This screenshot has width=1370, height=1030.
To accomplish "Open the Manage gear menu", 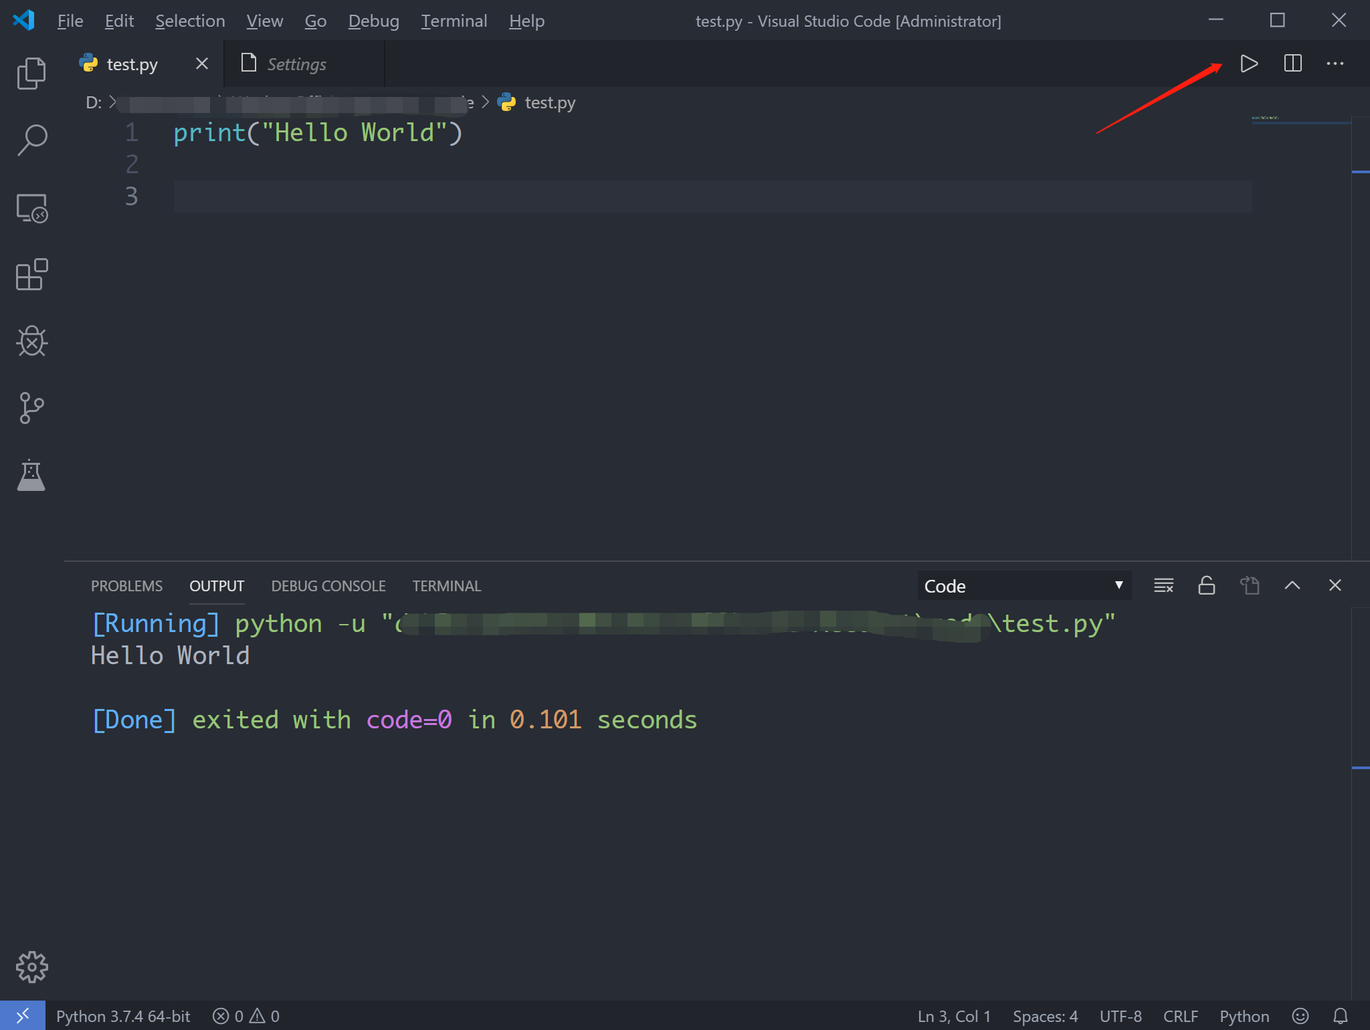I will [x=31, y=967].
